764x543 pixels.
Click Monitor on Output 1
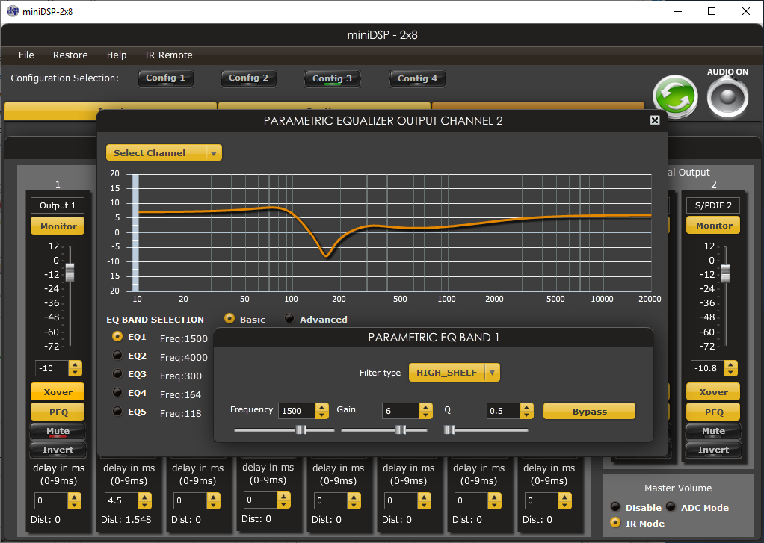pos(58,226)
